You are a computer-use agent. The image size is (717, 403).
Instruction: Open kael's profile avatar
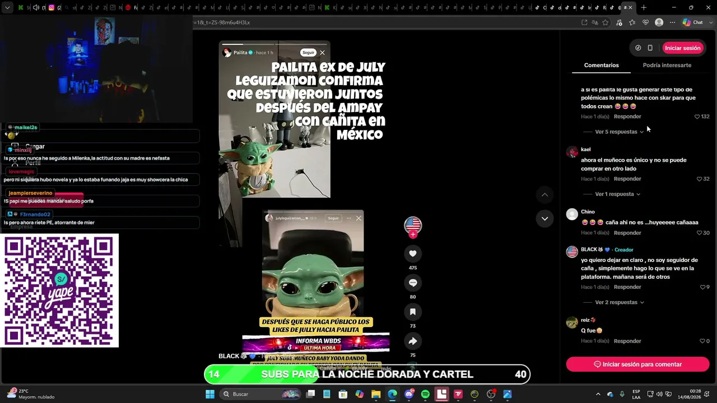click(x=572, y=152)
